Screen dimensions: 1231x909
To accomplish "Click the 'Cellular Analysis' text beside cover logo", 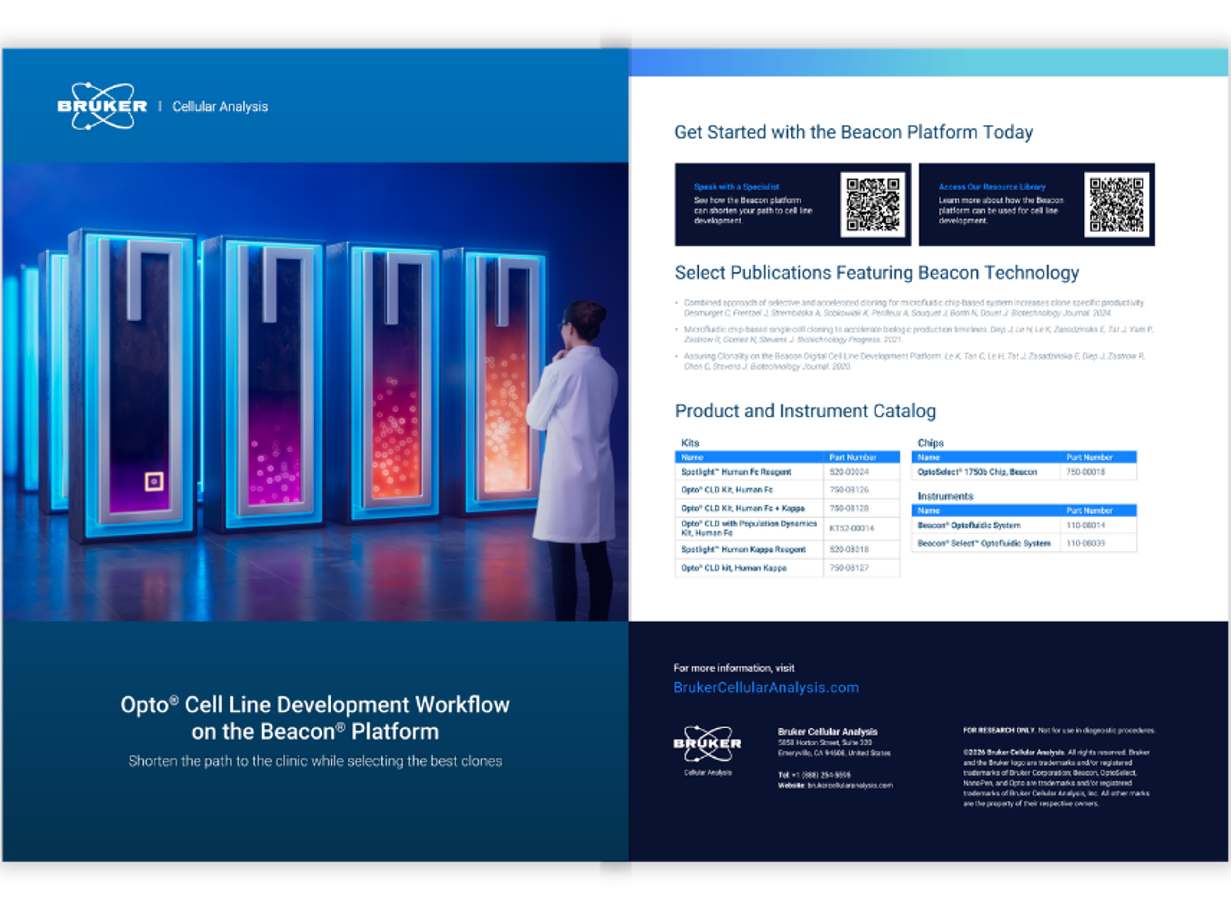I will (x=220, y=107).
